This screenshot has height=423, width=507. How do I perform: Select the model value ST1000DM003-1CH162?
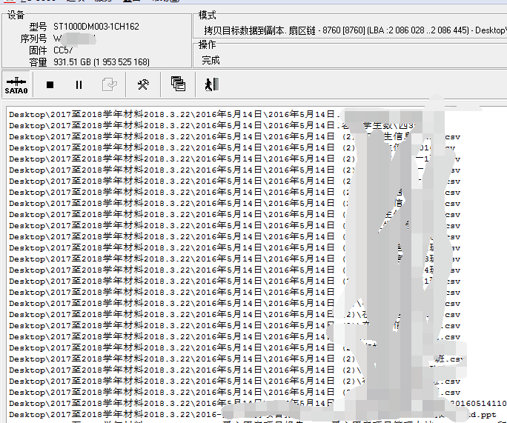96,27
